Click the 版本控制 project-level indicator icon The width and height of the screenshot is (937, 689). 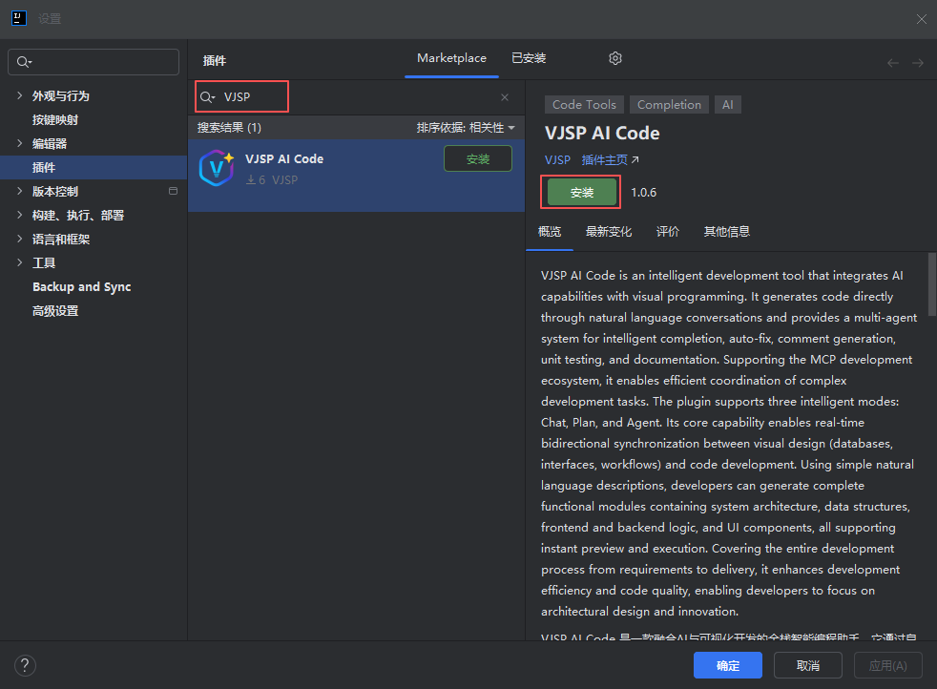(x=173, y=191)
